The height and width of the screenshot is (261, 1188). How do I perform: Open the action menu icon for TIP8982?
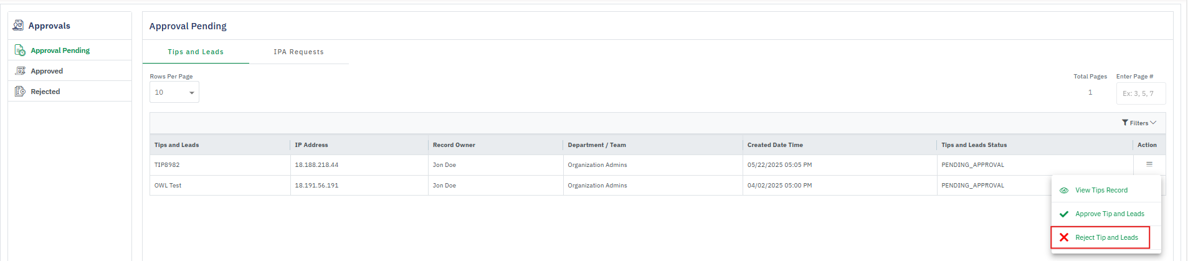click(x=1149, y=164)
